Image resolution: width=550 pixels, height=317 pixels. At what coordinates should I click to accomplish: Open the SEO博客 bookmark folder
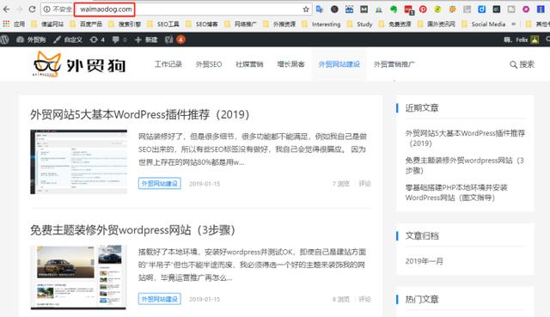(x=202, y=24)
